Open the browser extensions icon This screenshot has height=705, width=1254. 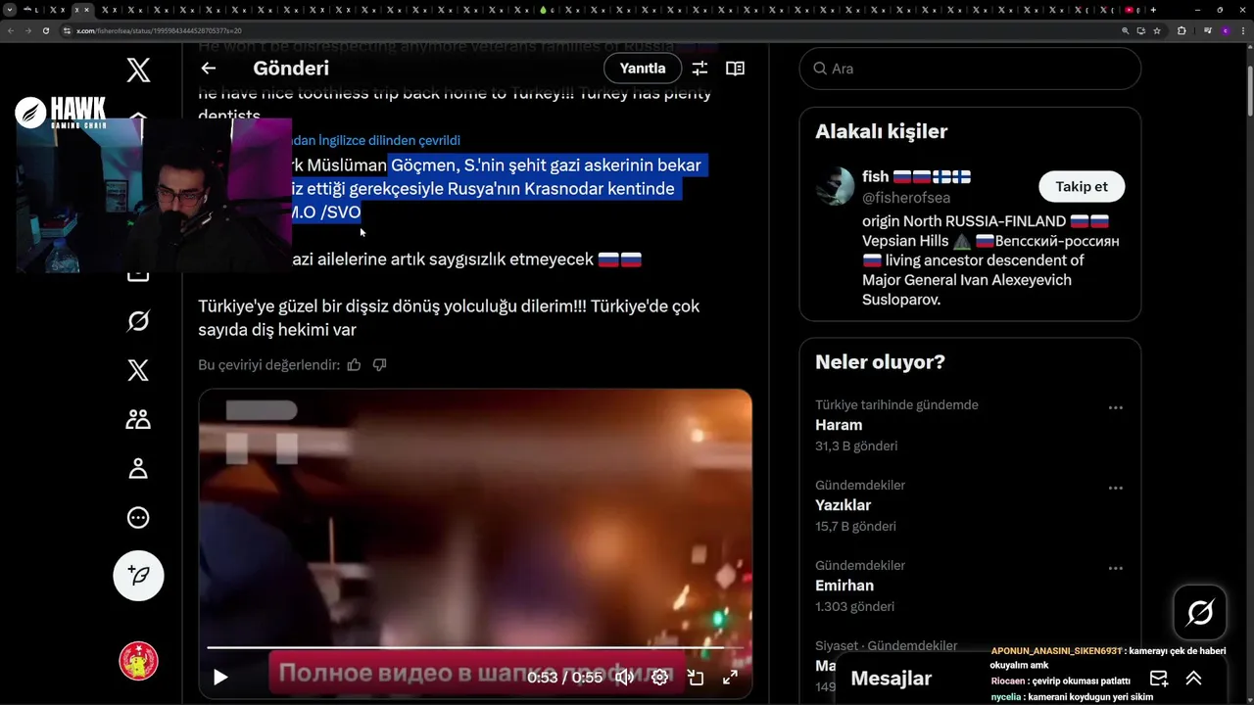[x=1182, y=30]
